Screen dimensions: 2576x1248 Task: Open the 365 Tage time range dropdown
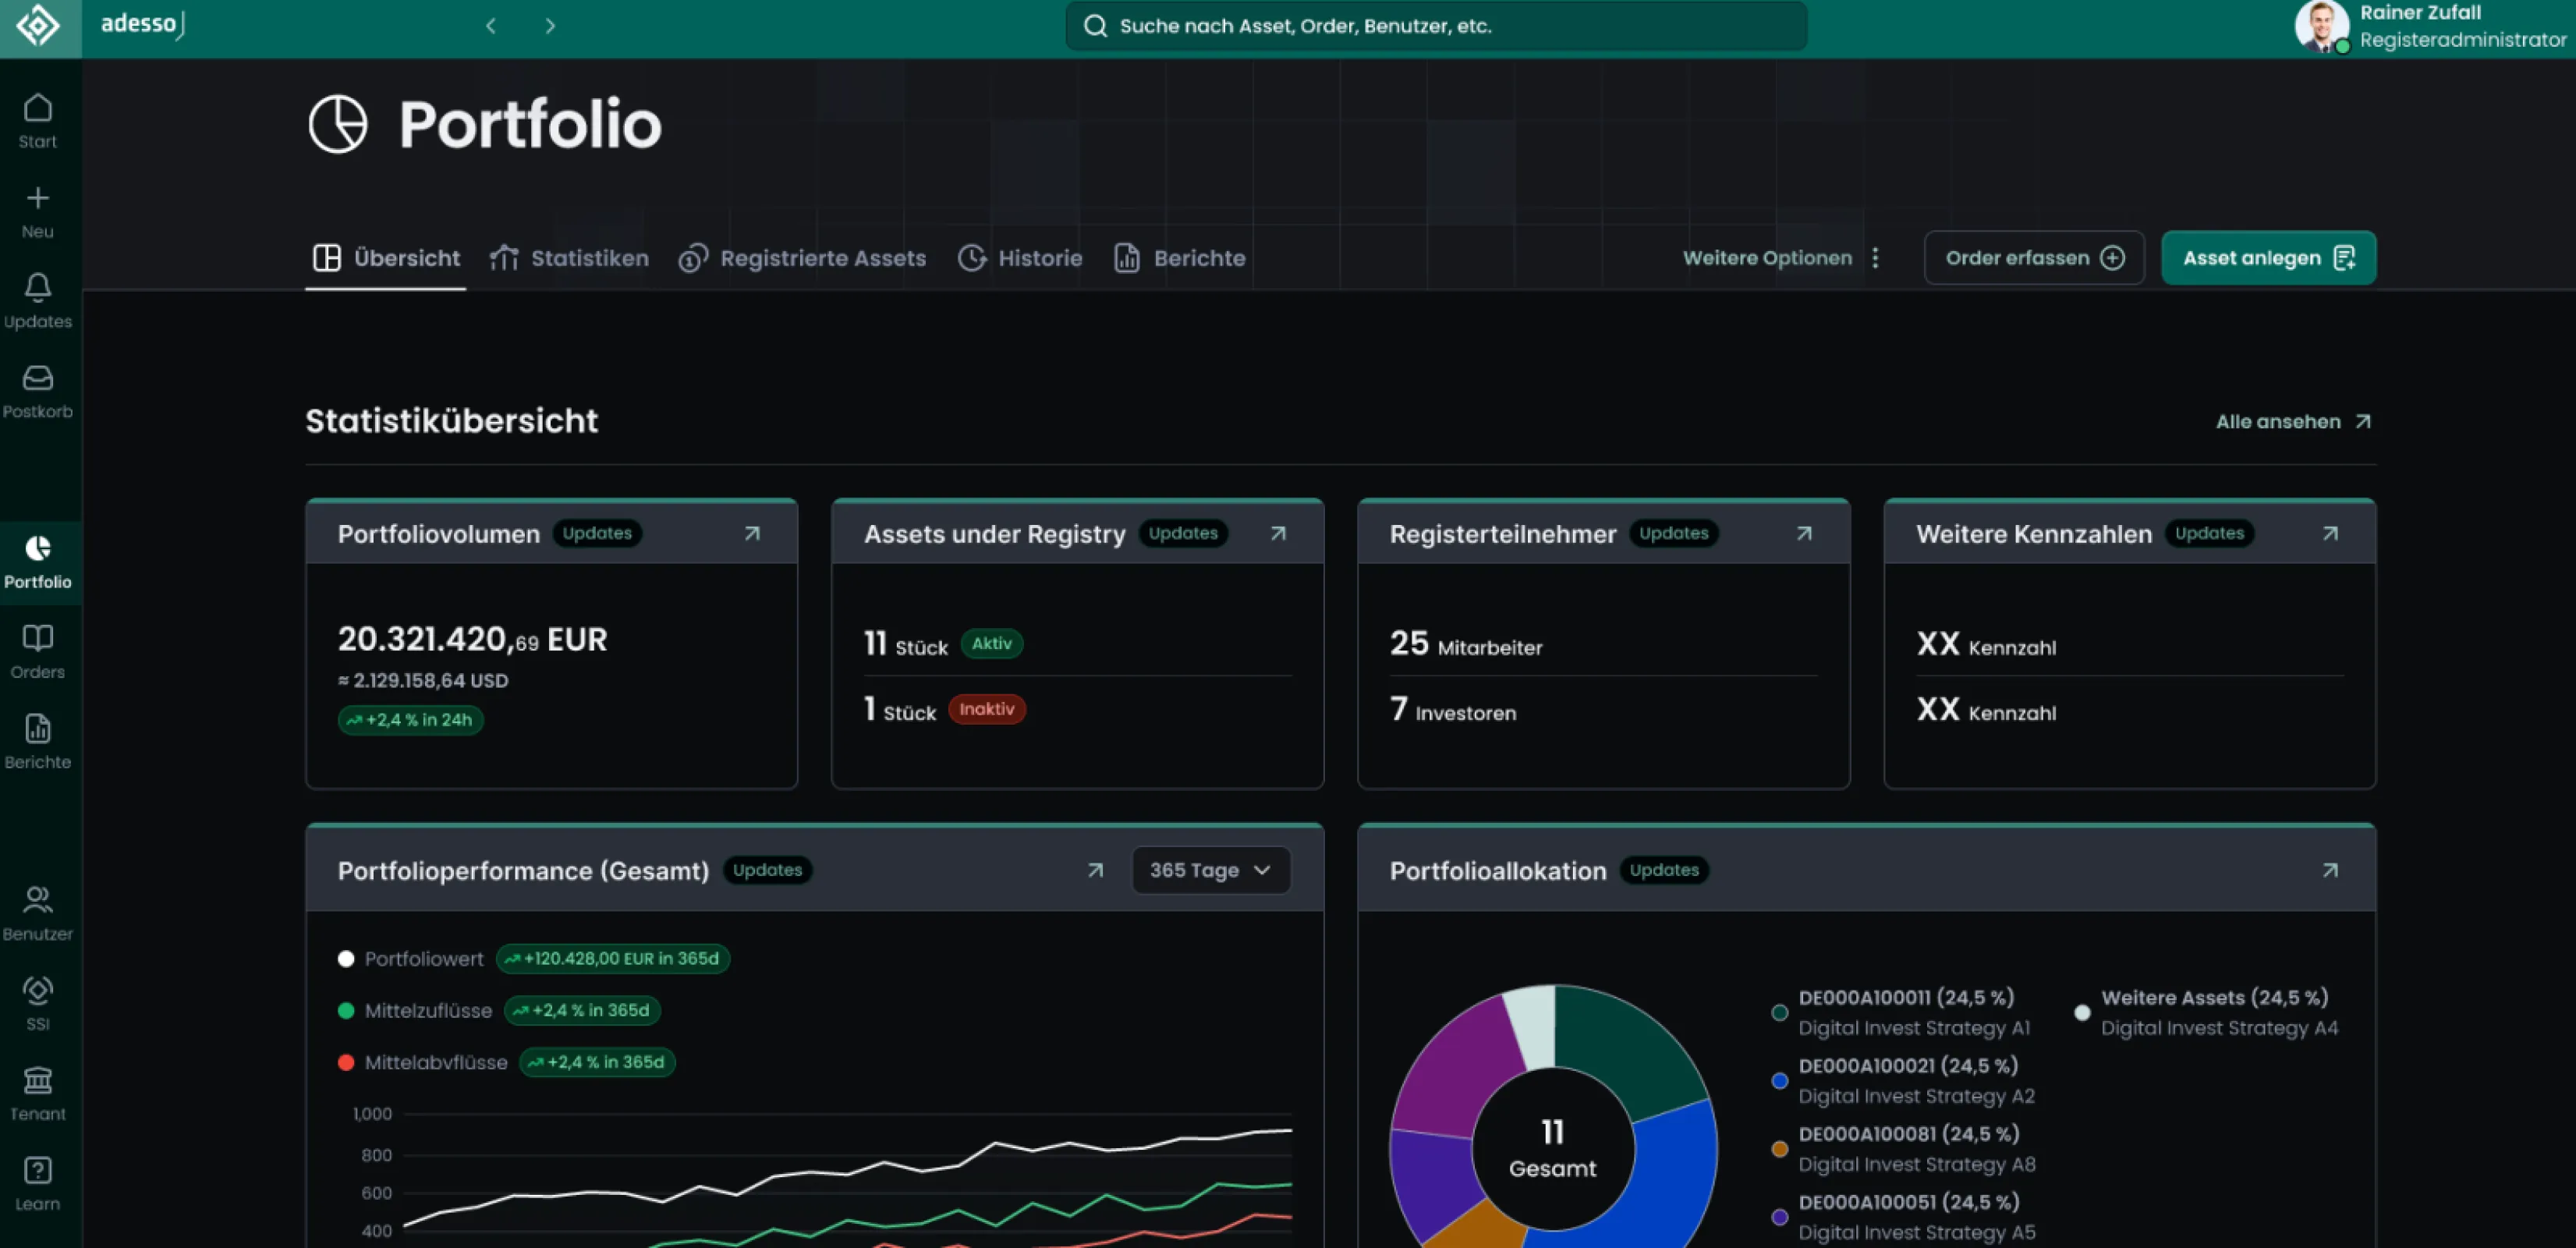pyautogui.click(x=1210, y=870)
